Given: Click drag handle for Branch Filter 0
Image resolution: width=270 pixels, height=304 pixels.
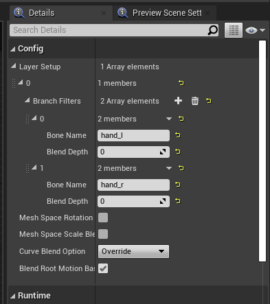Looking at the screenshot, I should point(27,119).
